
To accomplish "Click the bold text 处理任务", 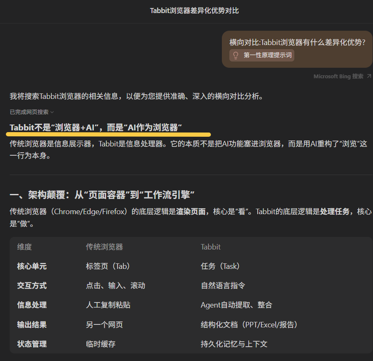I will coord(335,211).
